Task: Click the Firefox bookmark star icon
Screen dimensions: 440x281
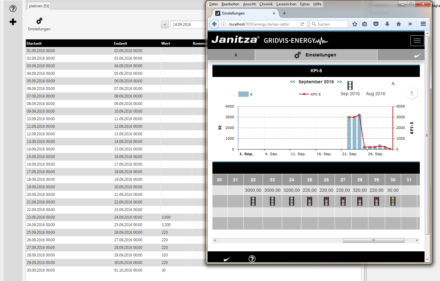Action: point(355,24)
